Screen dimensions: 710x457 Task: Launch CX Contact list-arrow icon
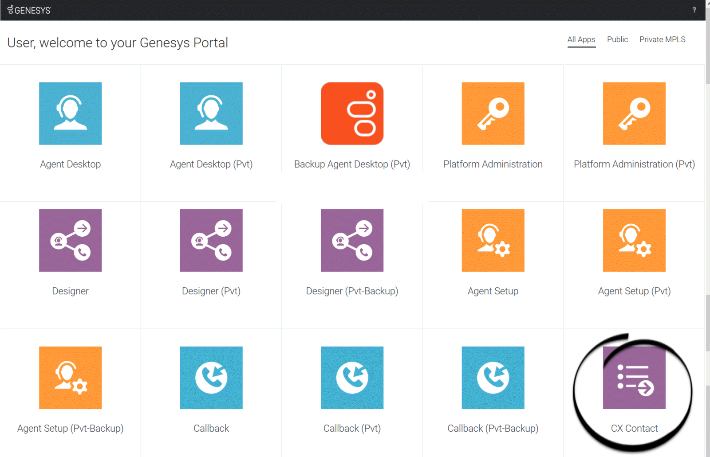tap(634, 378)
